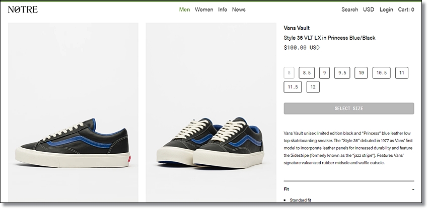Change the USD currency selector
428x209 pixels.
pyautogui.click(x=369, y=10)
